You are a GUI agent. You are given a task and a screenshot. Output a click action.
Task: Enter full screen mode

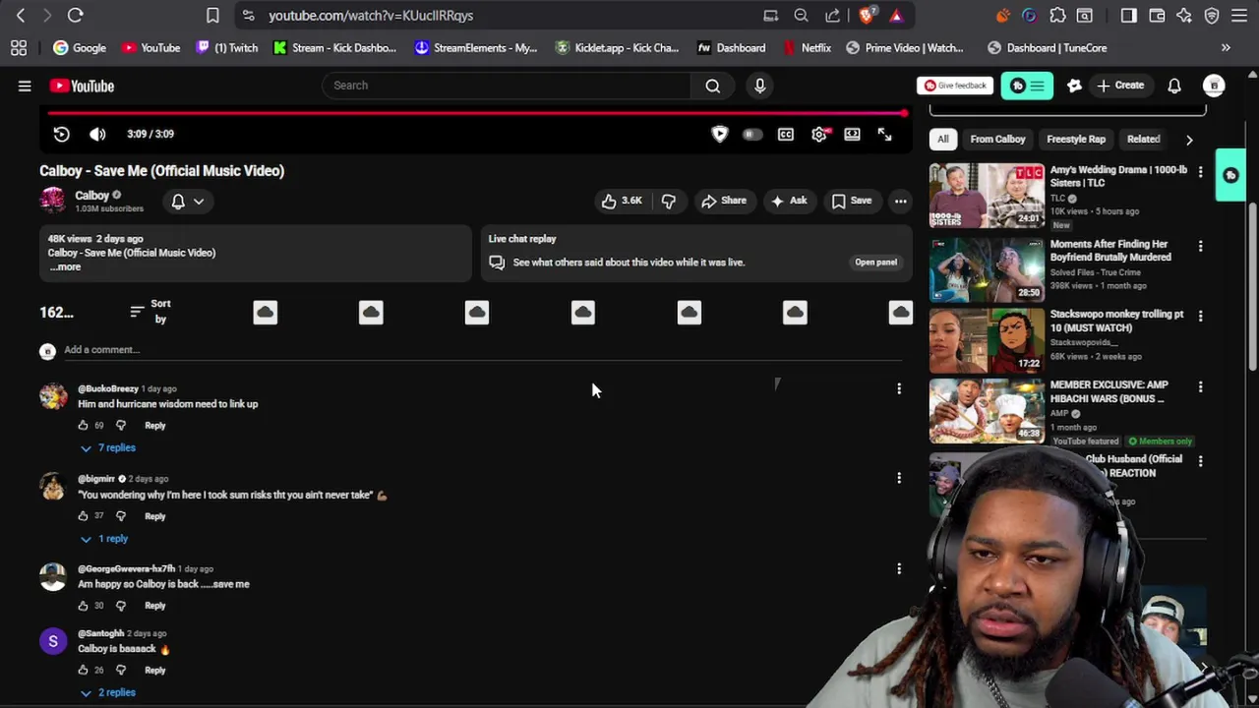click(884, 135)
